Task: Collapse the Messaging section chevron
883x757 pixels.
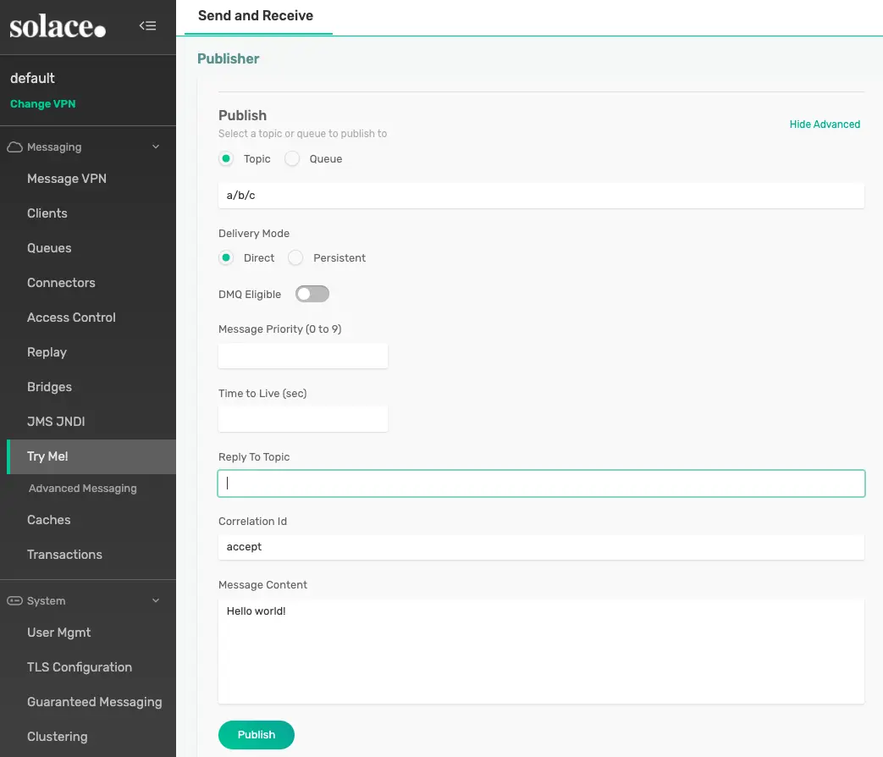Action: (156, 146)
